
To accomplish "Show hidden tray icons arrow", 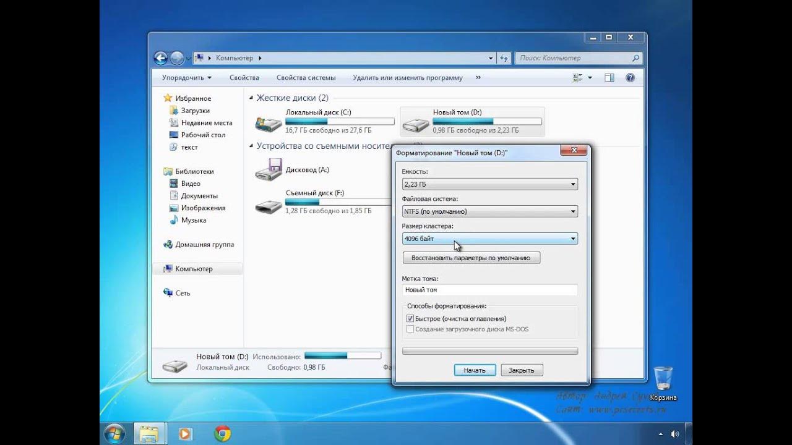I will 660,434.
